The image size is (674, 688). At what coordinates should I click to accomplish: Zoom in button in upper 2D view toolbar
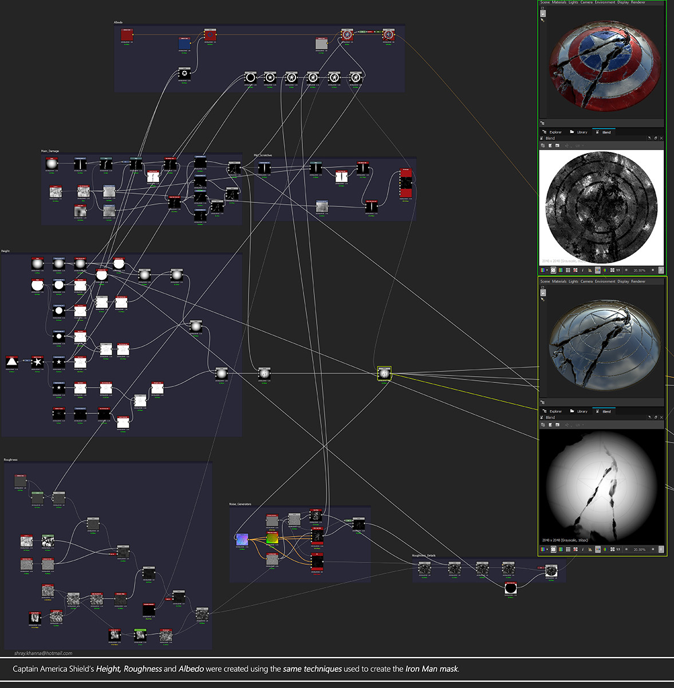653,270
